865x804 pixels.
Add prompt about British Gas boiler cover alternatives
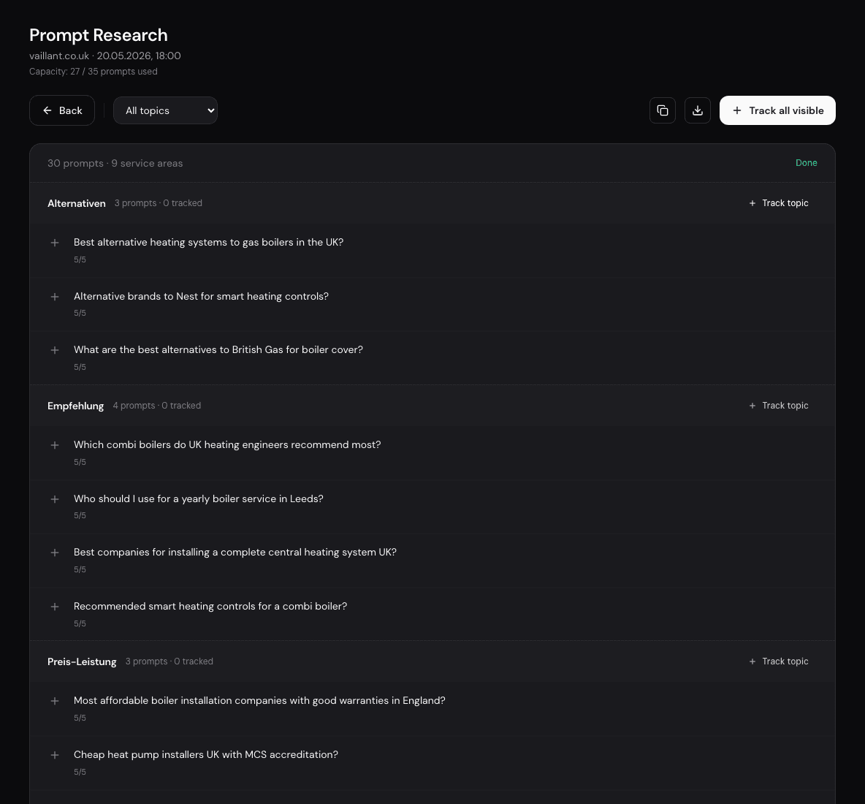point(55,350)
